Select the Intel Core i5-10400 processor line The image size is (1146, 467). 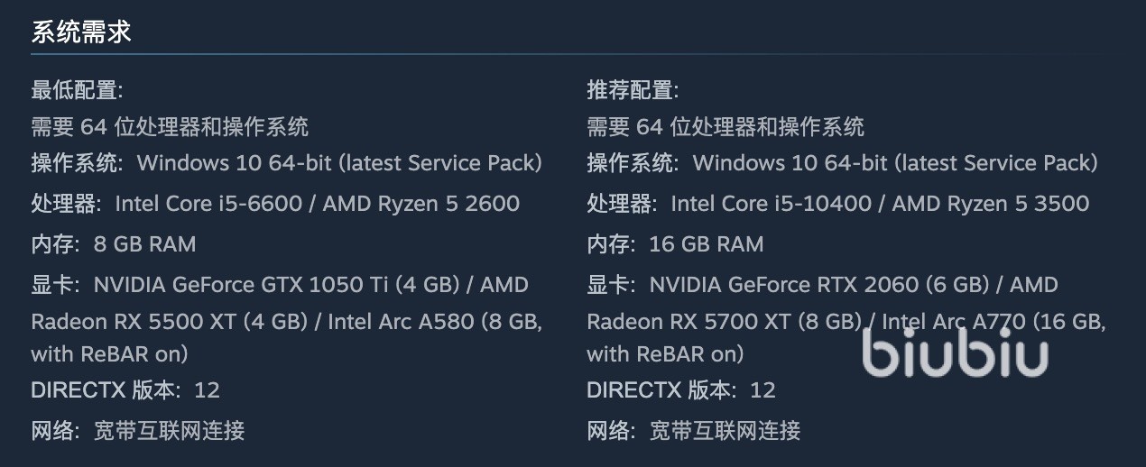pos(838,204)
